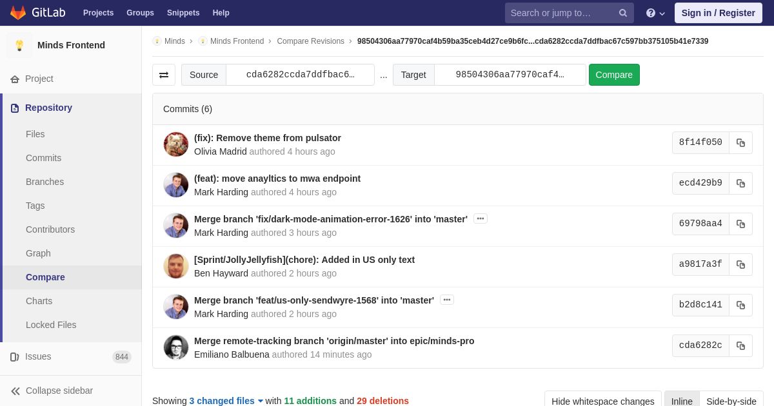
Task: Click the Project house icon in sidebar
Action: pyautogui.click(x=15, y=79)
